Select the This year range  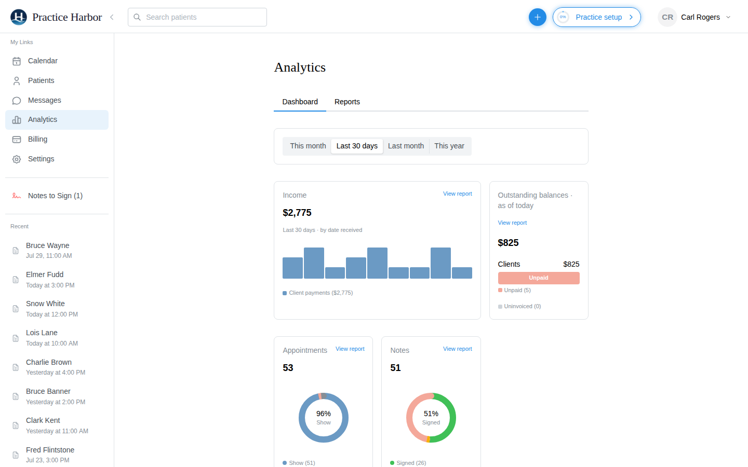(x=449, y=146)
